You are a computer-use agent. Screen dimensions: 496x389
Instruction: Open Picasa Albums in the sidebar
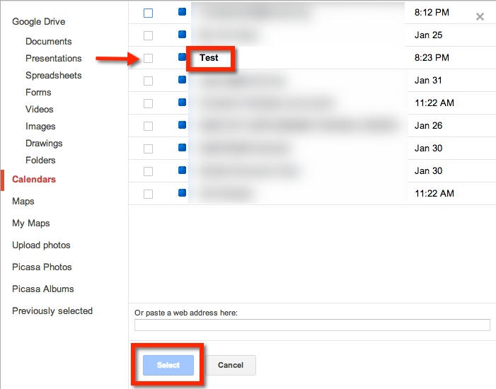tap(42, 289)
